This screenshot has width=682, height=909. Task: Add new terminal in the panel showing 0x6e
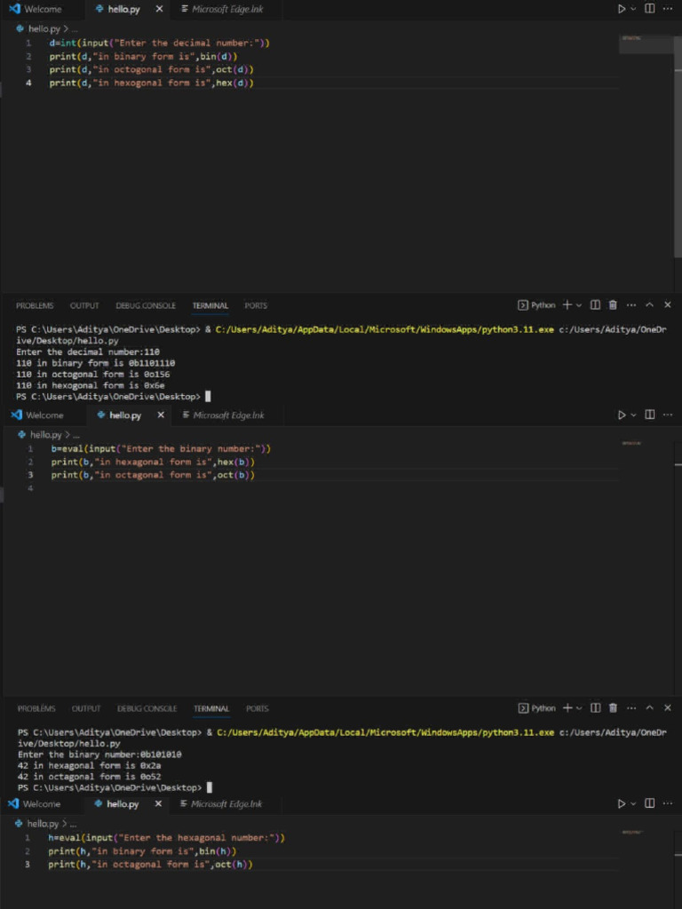(567, 305)
